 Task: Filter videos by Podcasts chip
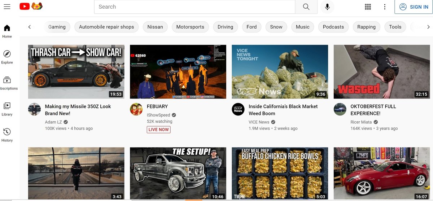click(x=333, y=27)
